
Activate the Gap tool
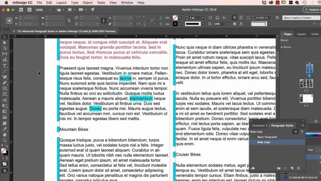coord(4,54)
